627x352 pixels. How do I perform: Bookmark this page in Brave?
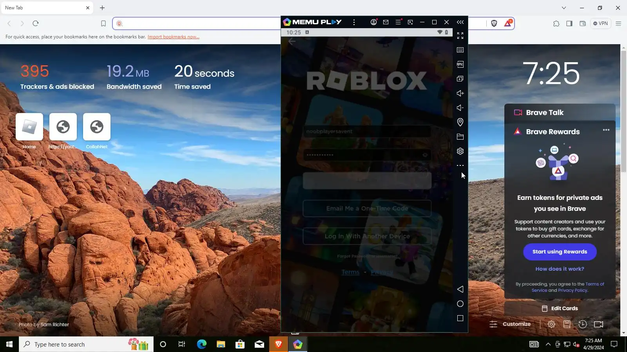(103, 23)
